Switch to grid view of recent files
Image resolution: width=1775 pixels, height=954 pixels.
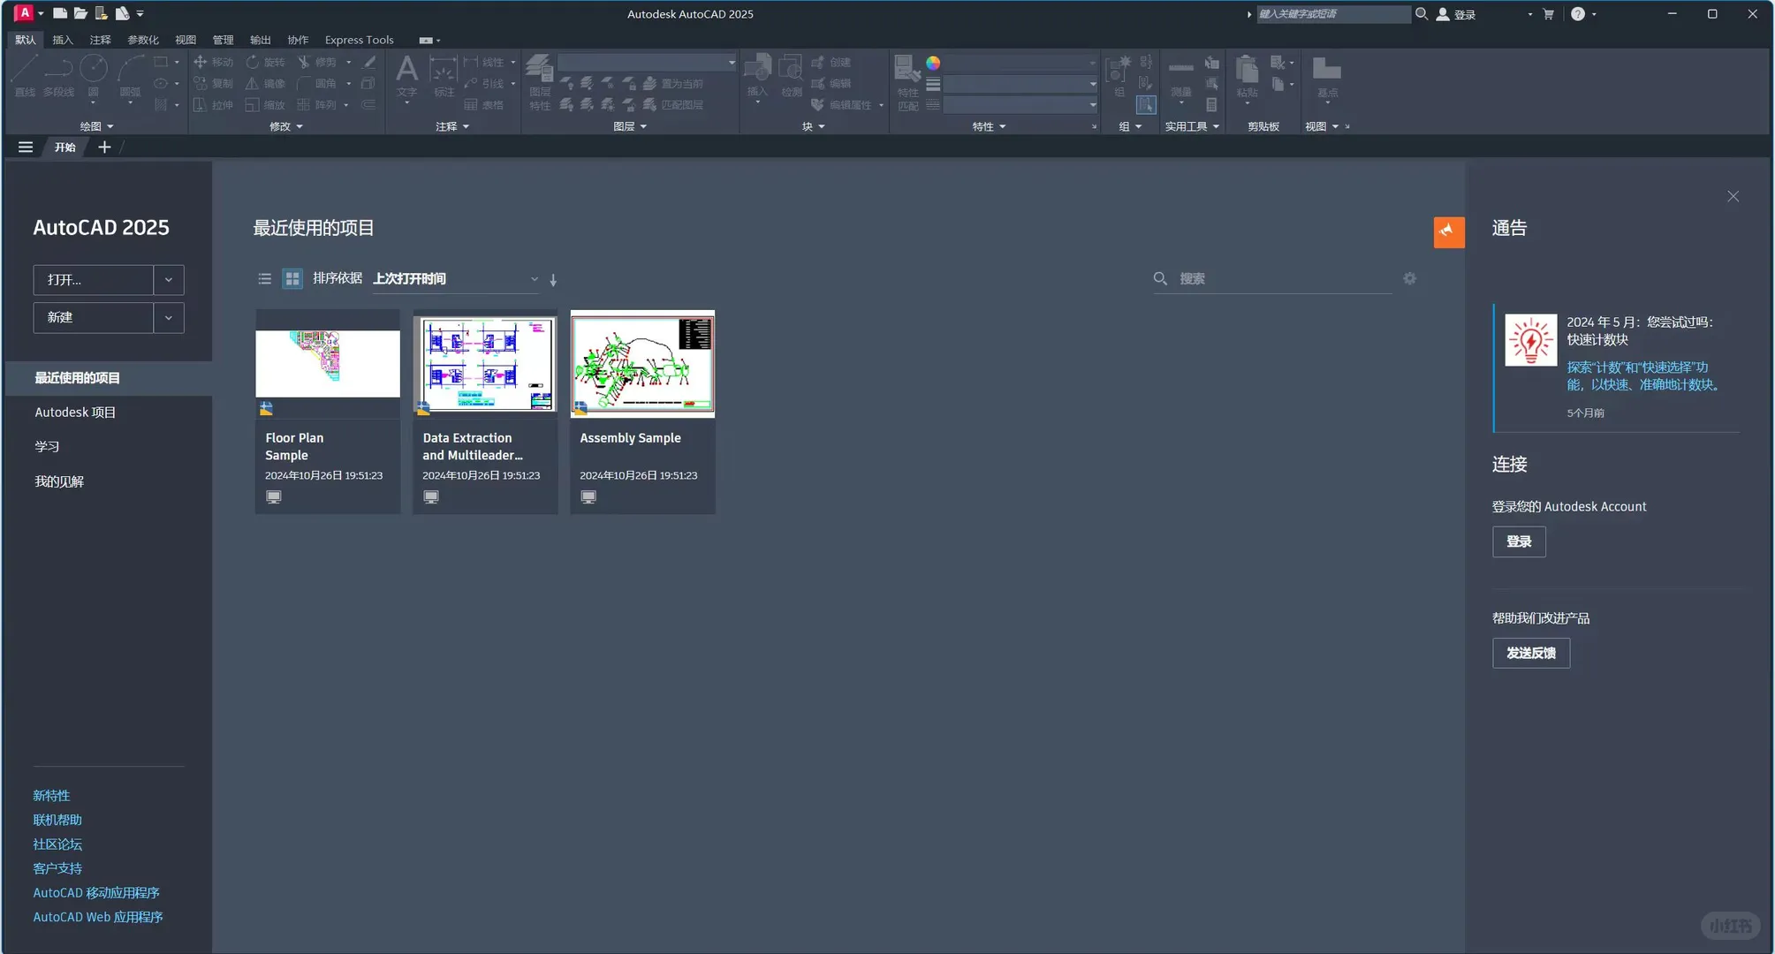click(x=292, y=279)
